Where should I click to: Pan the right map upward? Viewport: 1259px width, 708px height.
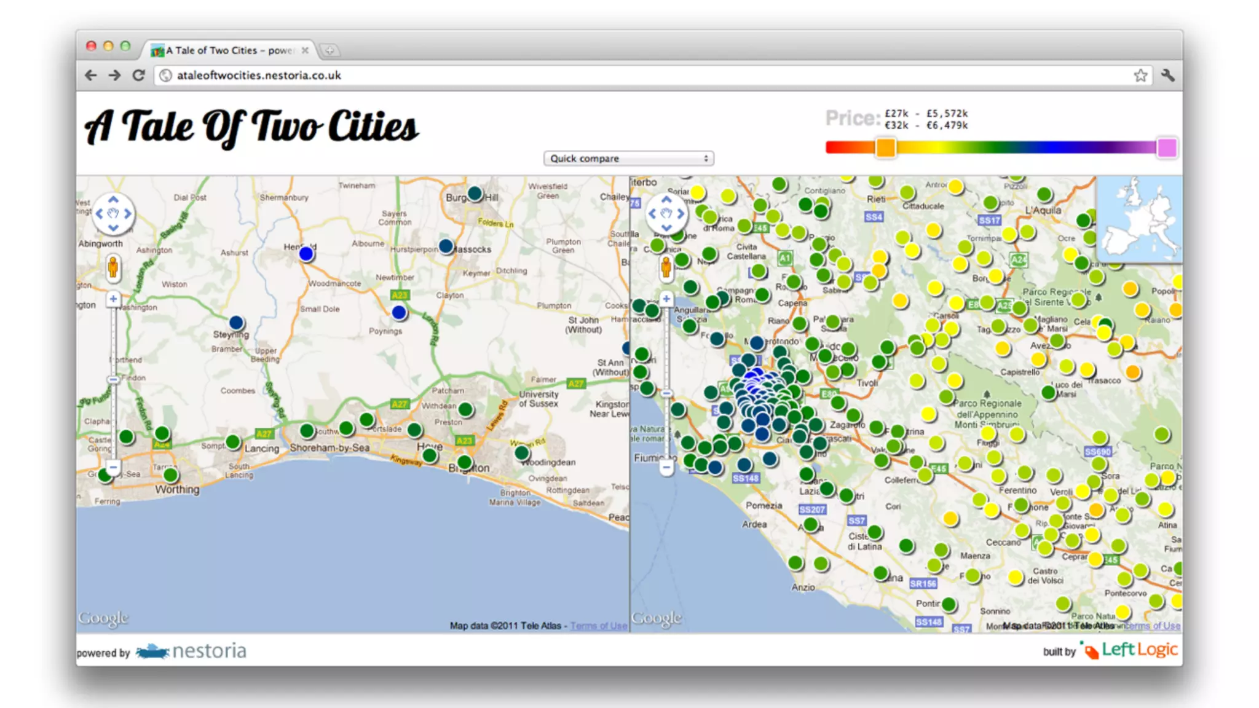click(666, 200)
